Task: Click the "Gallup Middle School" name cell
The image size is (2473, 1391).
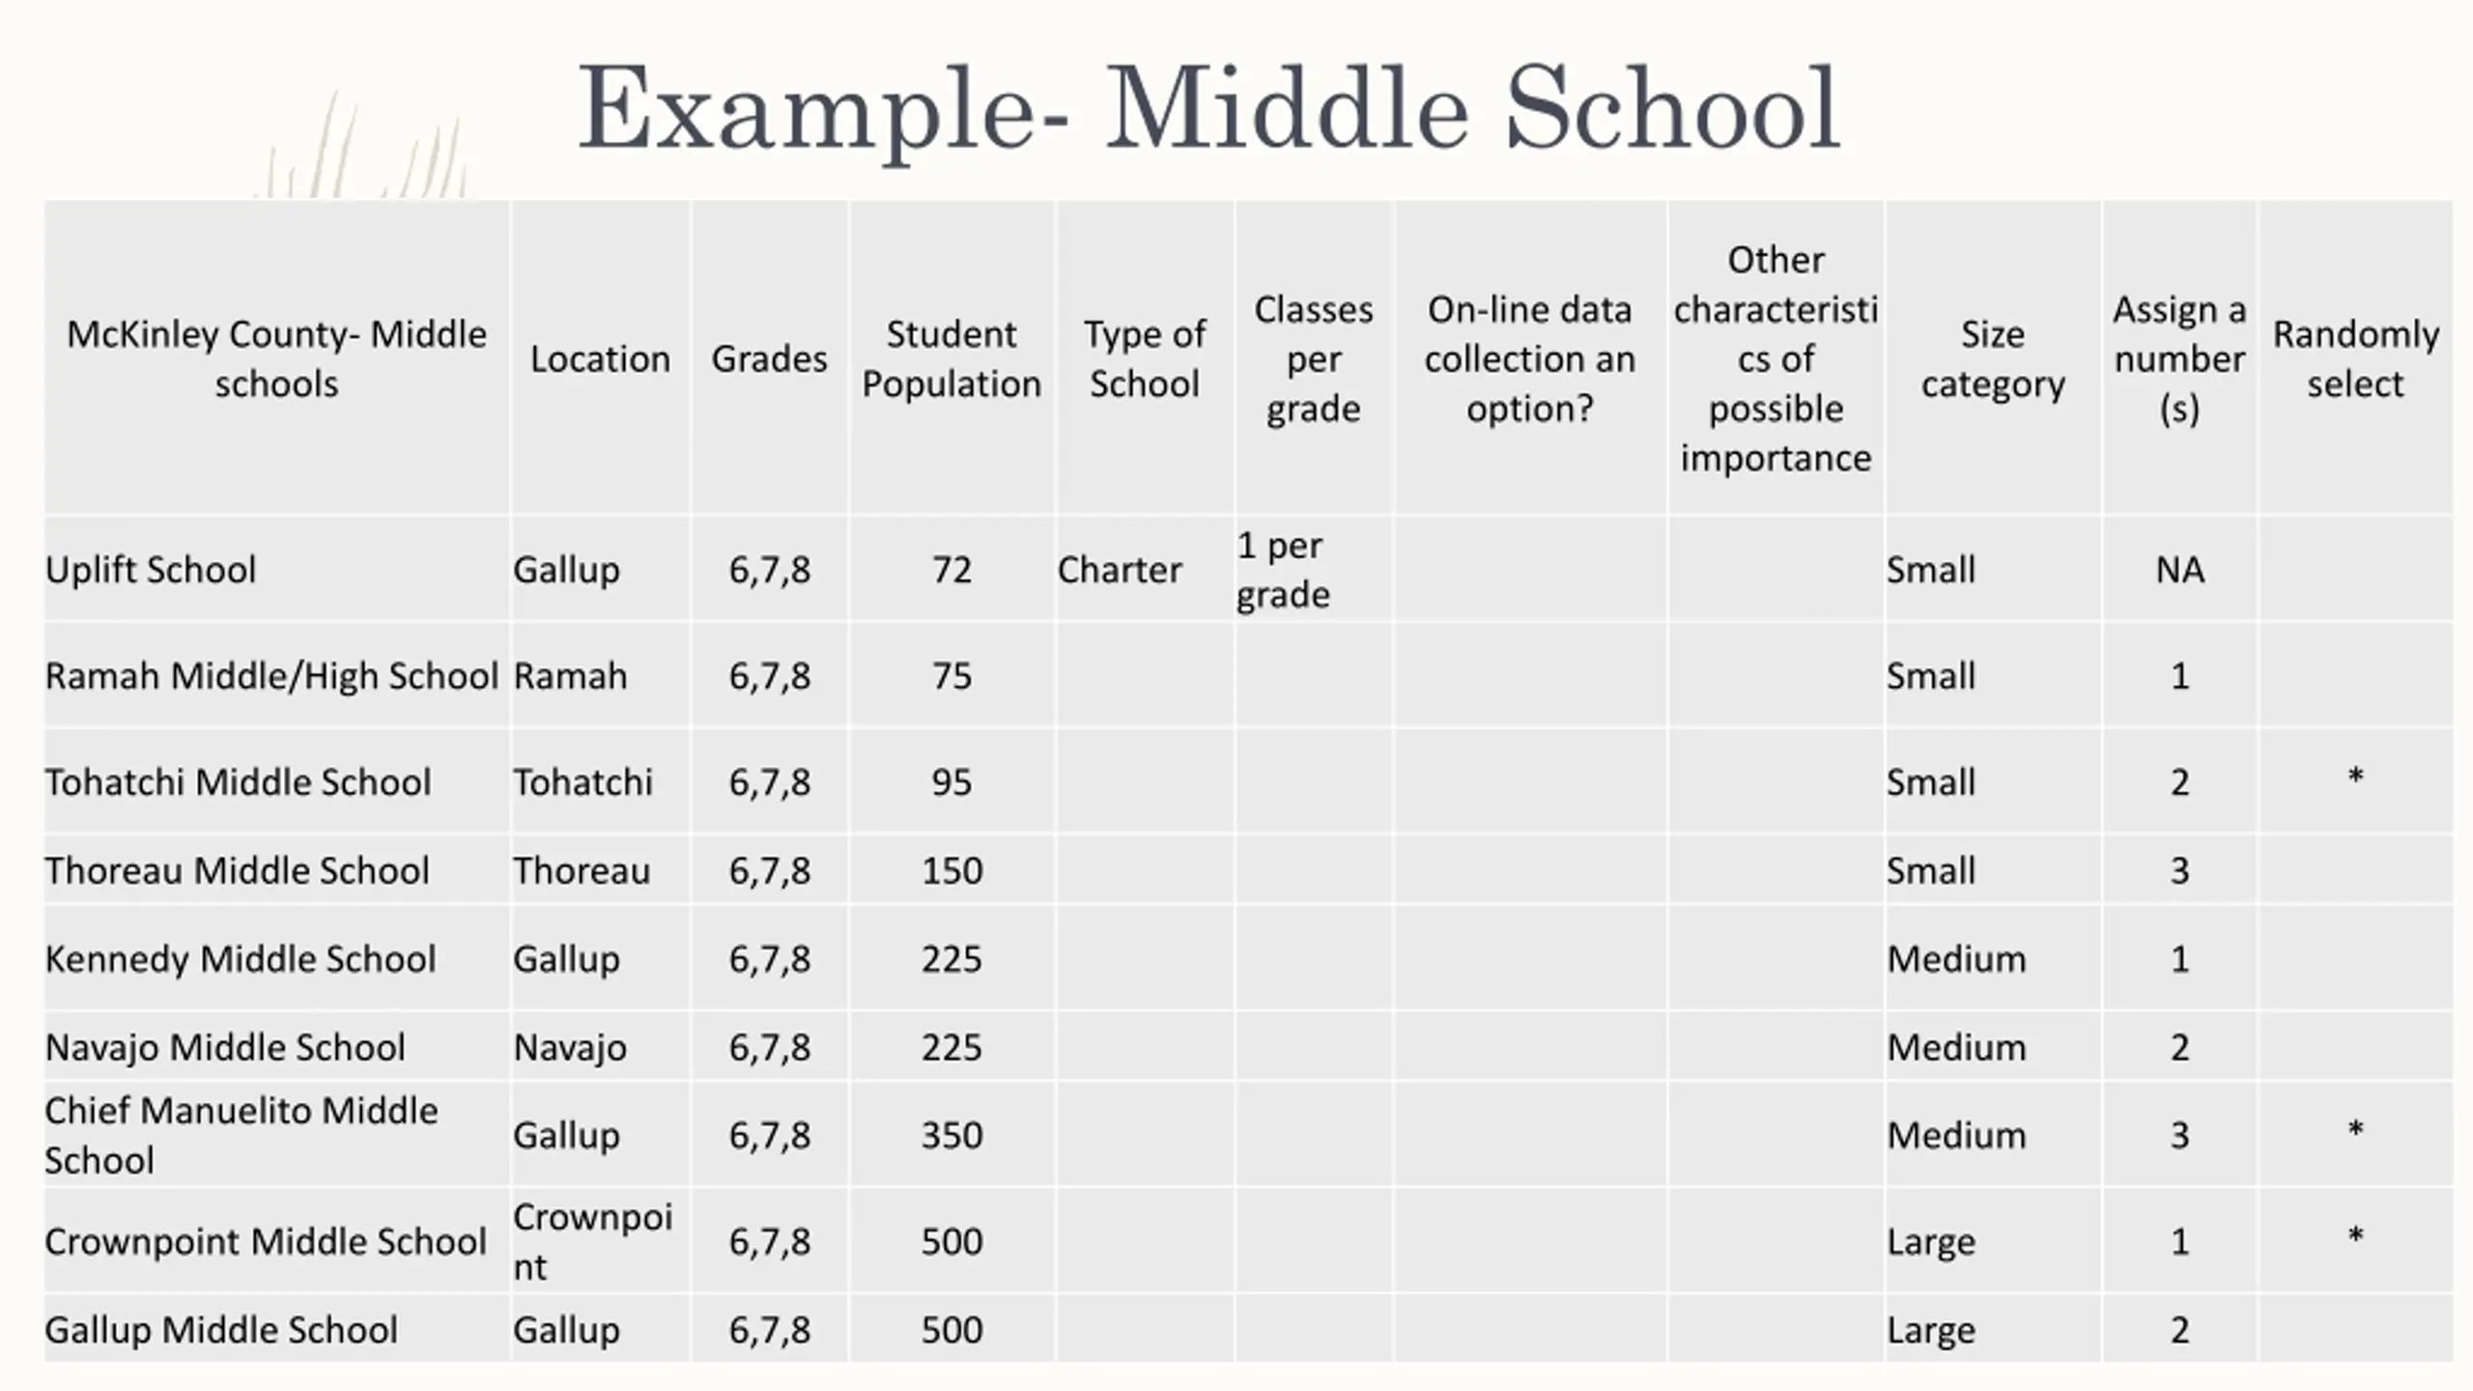Action: (x=221, y=1330)
